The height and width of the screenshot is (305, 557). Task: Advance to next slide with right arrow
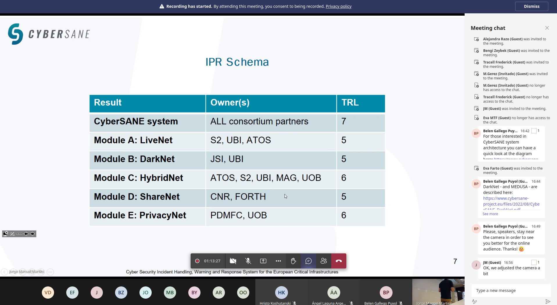click(33, 234)
